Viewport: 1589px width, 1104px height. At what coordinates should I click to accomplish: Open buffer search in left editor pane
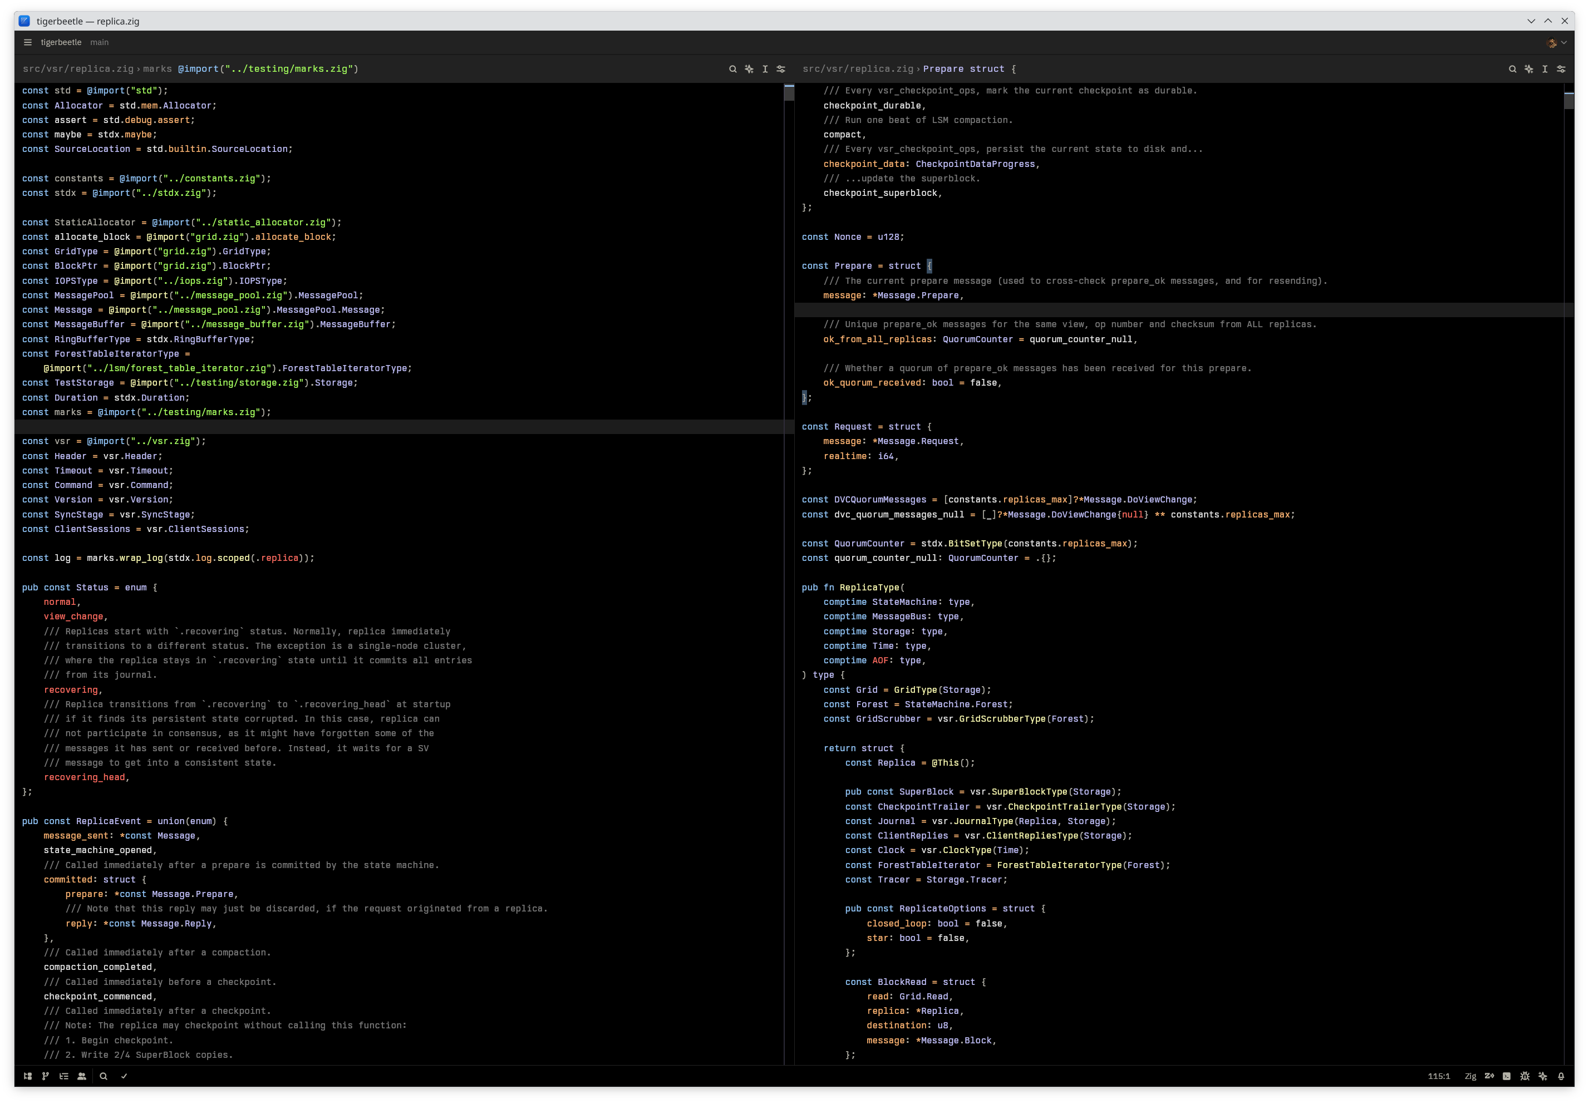732,69
